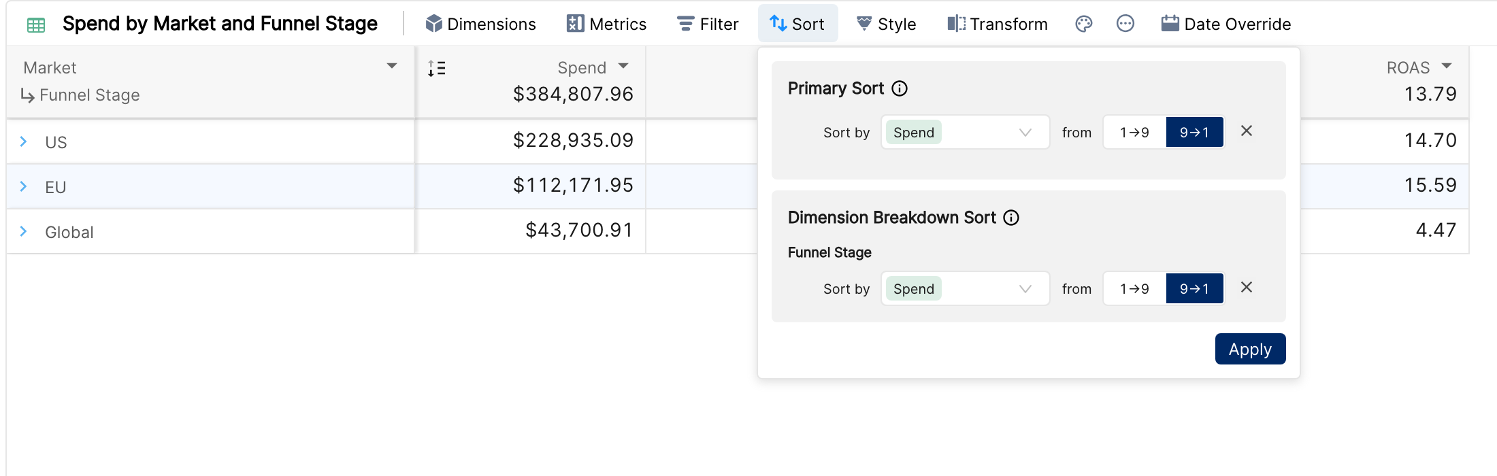Open the ROAS column dropdown arrow
The width and height of the screenshot is (1497, 476).
[1447, 66]
